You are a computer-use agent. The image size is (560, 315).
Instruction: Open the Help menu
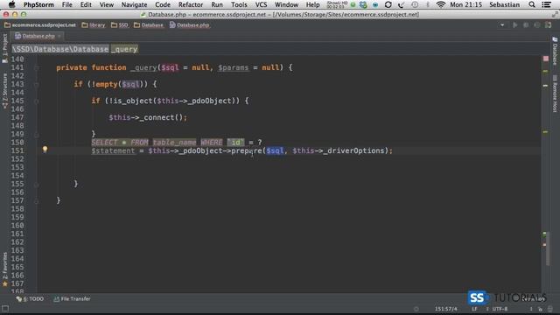pos(313,4)
